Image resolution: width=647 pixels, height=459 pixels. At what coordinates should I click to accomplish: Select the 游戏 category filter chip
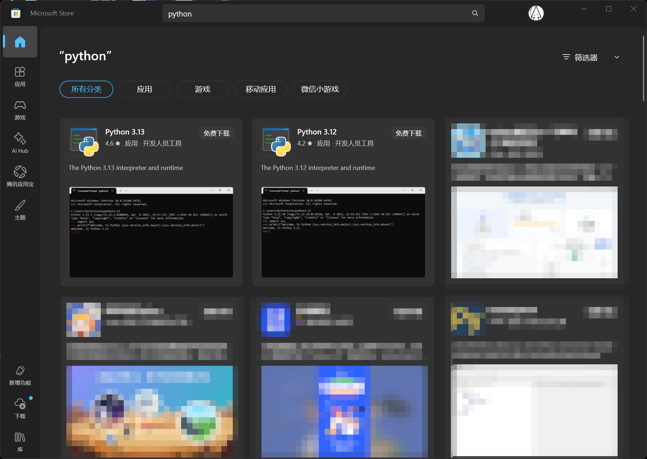(202, 89)
